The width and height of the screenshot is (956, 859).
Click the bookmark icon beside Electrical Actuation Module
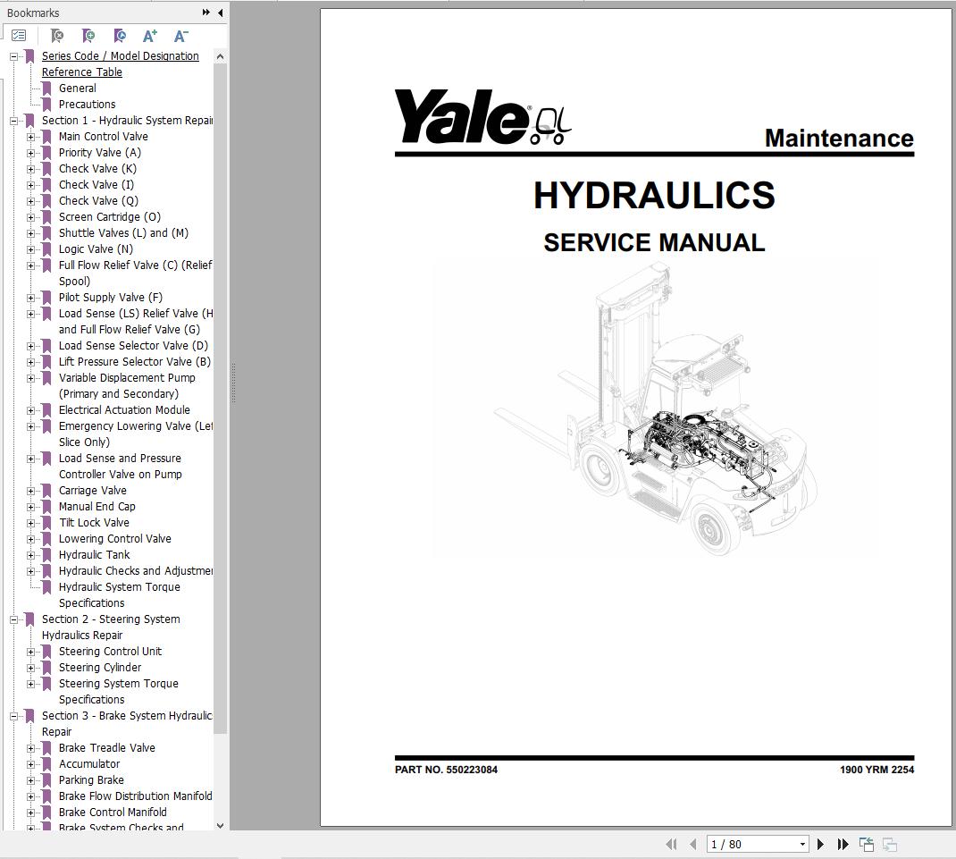(x=46, y=410)
